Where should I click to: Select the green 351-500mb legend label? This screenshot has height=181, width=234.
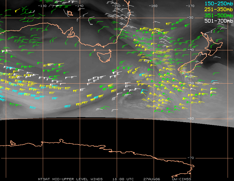pos(219,16)
